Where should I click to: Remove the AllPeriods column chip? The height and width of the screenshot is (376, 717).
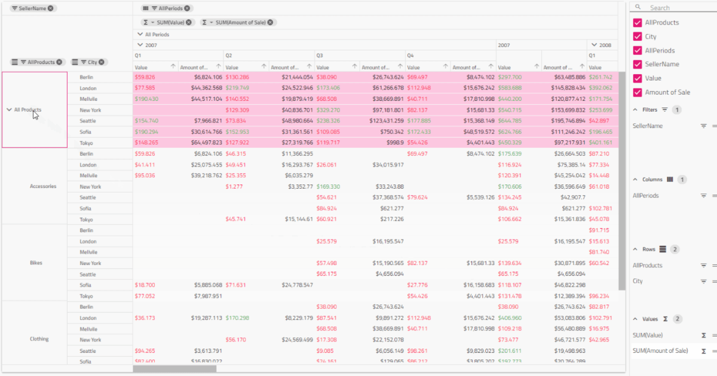pos(188,8)
